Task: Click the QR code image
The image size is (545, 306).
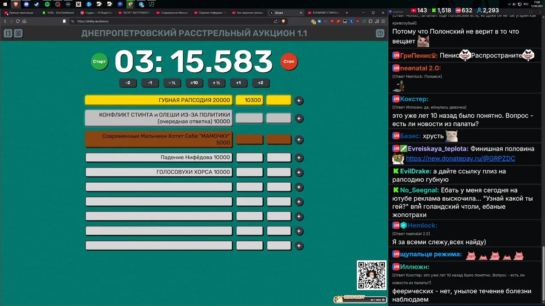Action: pyautogui.click(x=372, y=275)
